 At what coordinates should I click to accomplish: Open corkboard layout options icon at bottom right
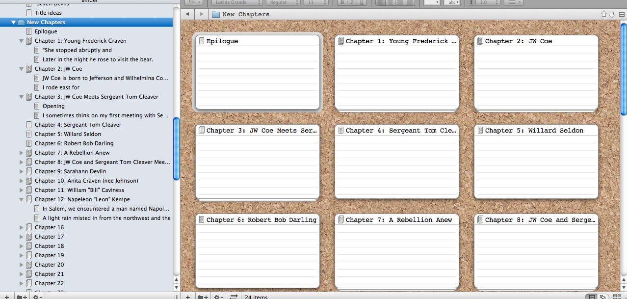pyautogui.click(x=617, y=297)
